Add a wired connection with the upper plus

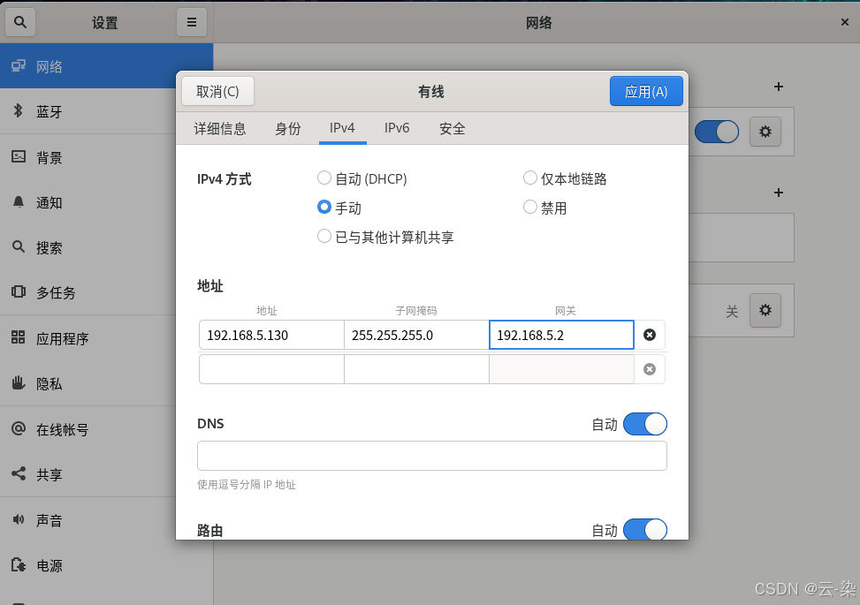tap(779, 87)
